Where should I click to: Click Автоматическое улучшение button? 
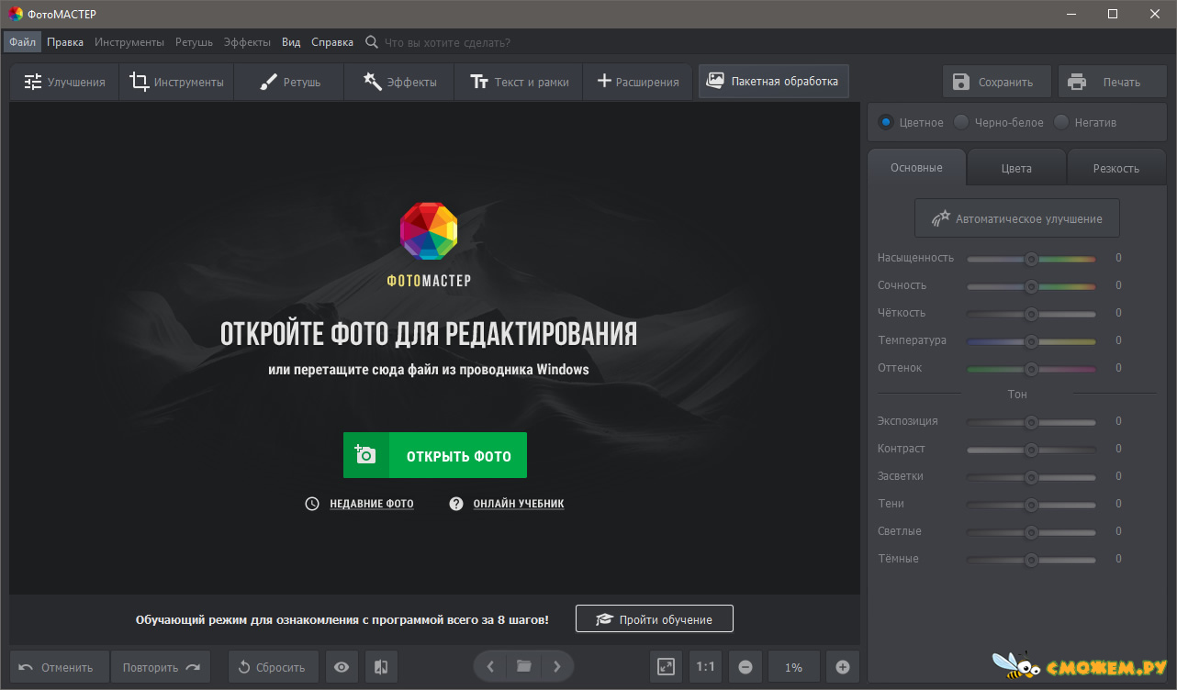click(1017, 218)
